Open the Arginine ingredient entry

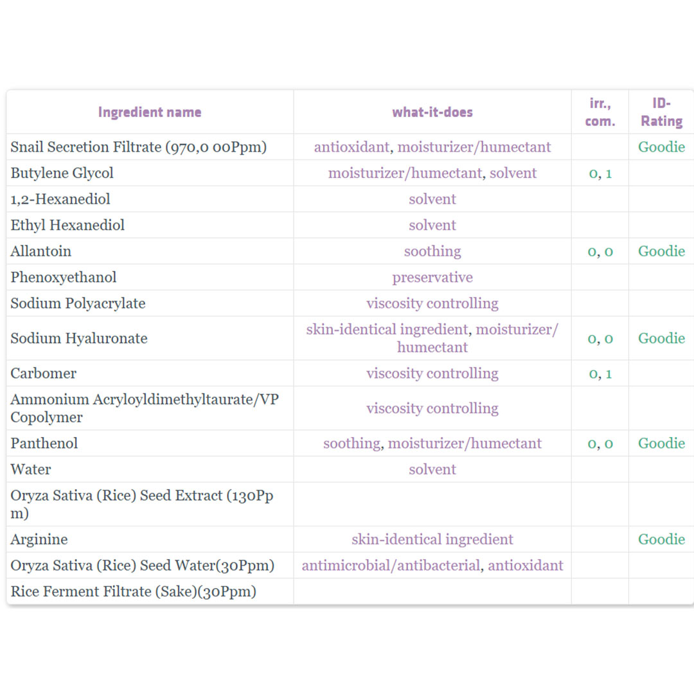tap(39, 540)
